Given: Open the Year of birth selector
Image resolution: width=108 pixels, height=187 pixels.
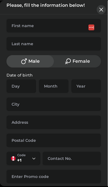Looking at the screenshot, I should click(x=86, y=86).
